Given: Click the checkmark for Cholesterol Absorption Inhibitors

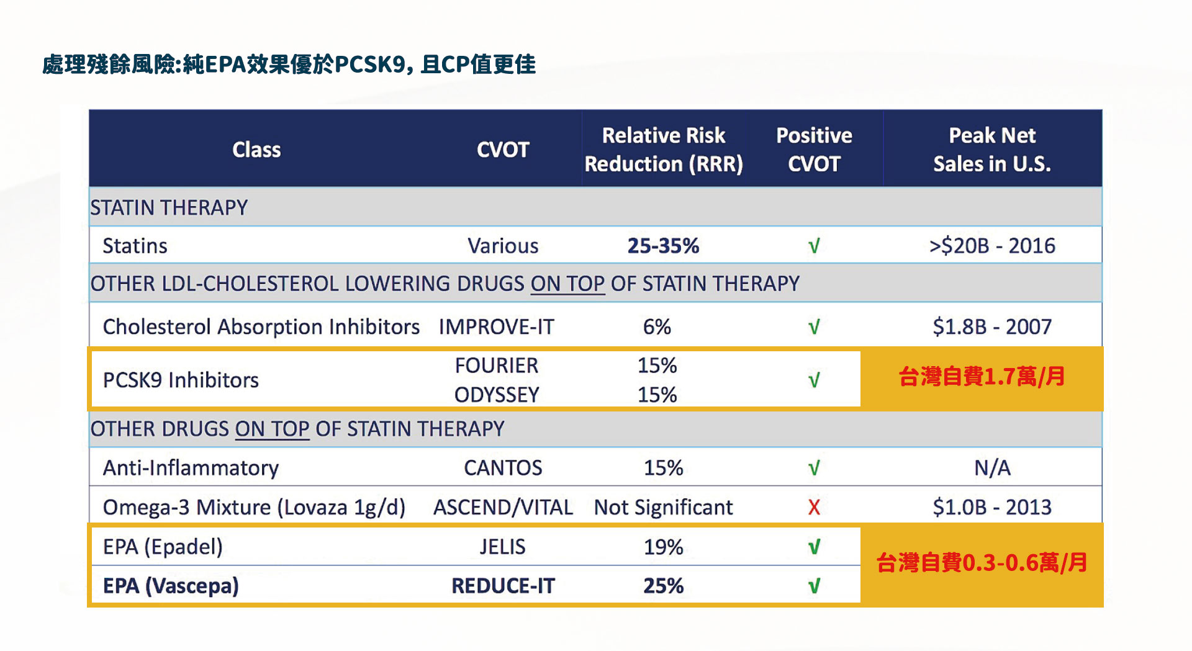Looking at the screenshot, I should click(814, 327).
